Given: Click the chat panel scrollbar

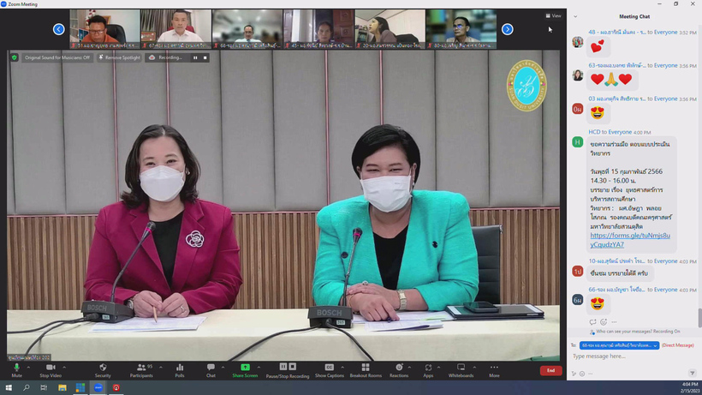Looking at the screenshot, I should 699,317.
